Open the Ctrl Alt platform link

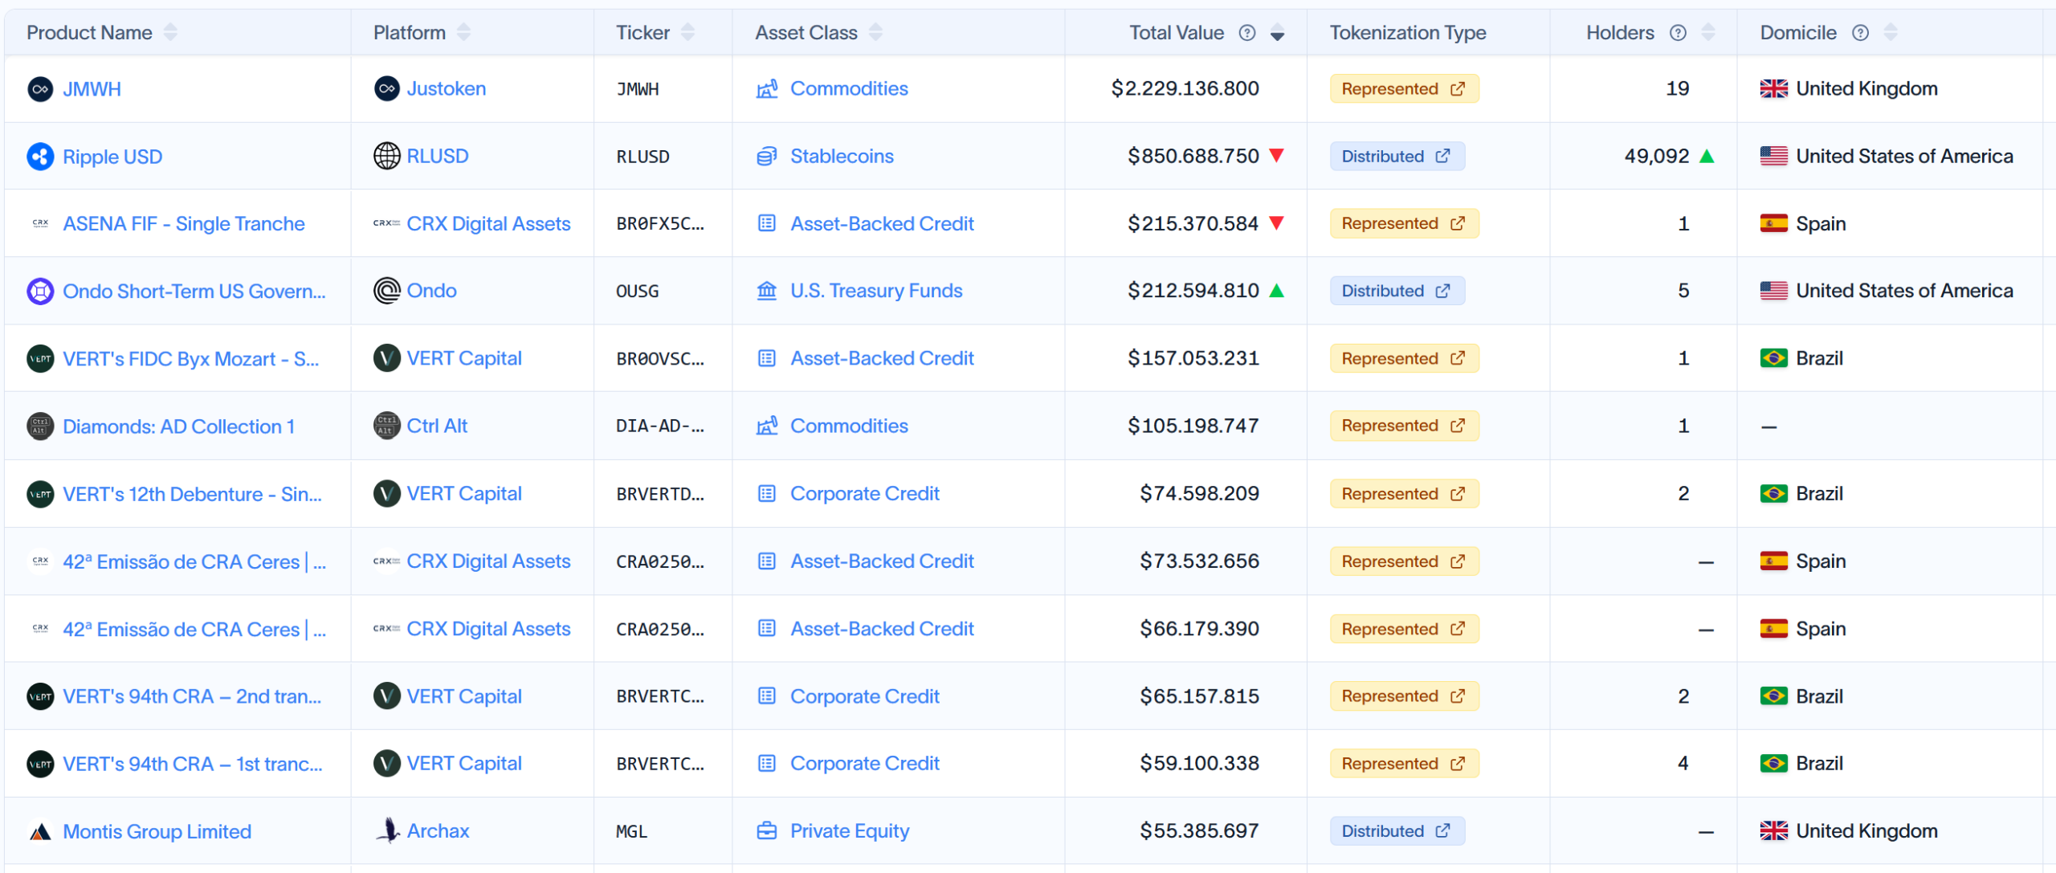(x=437, y=426)
